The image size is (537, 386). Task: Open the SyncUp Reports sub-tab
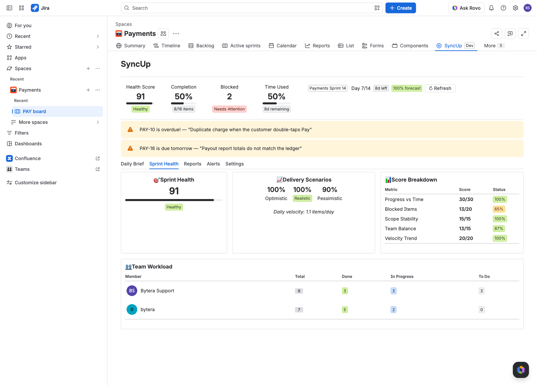193,164
